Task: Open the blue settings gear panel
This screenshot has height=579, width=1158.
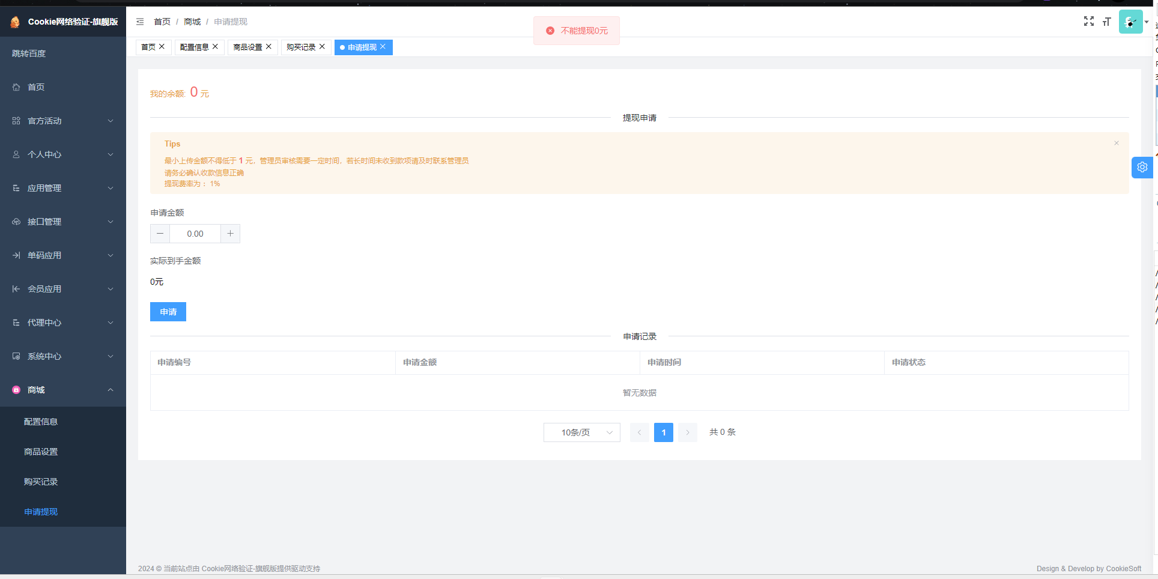Action: [1142, 167]
